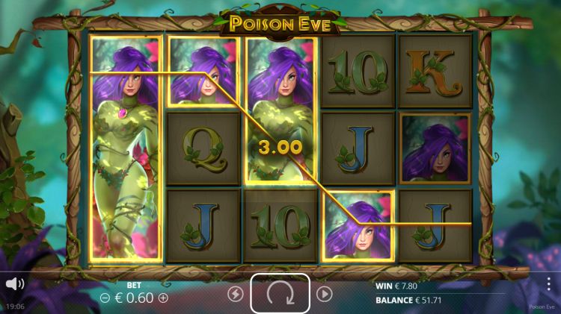Increase bet with the plus button
The width and height of the screenshot is (561, 314).
163,298
